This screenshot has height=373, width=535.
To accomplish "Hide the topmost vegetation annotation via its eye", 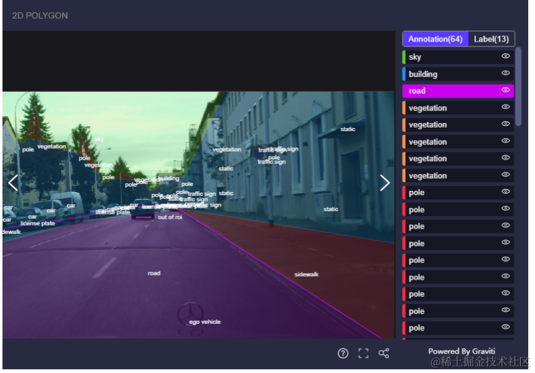I will click(x=506, y=107).
